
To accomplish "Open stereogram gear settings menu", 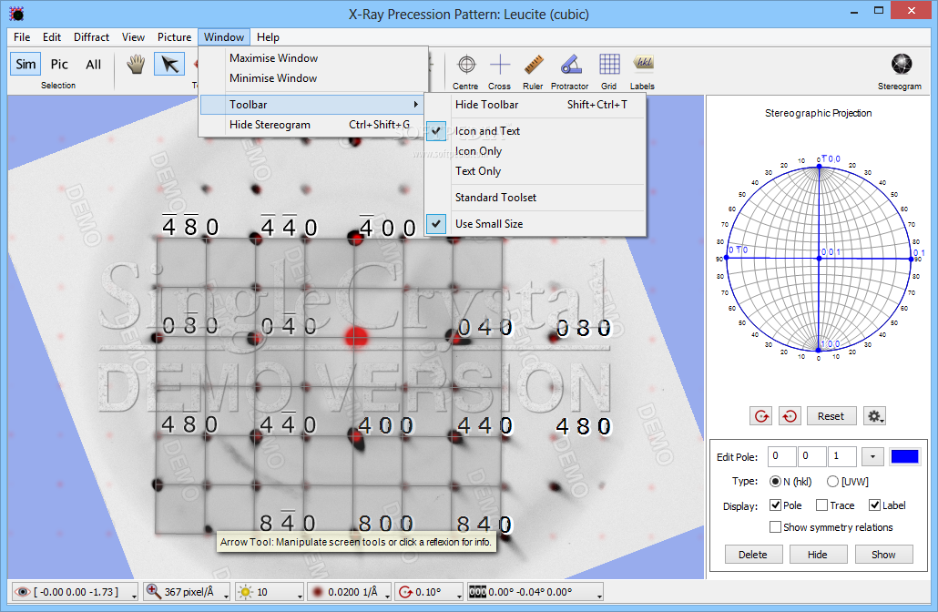I will click(x=874, y=416).
